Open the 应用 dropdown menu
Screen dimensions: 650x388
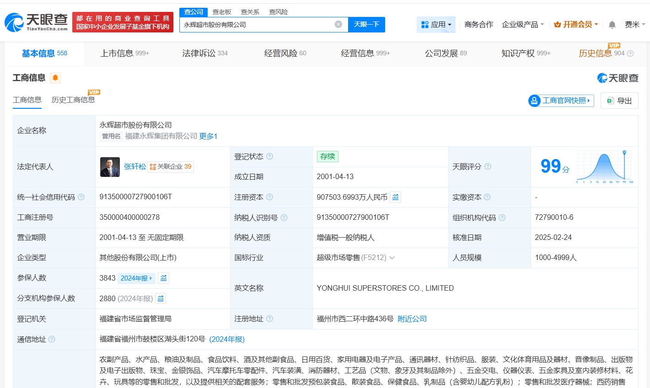(x=436, y=25)
